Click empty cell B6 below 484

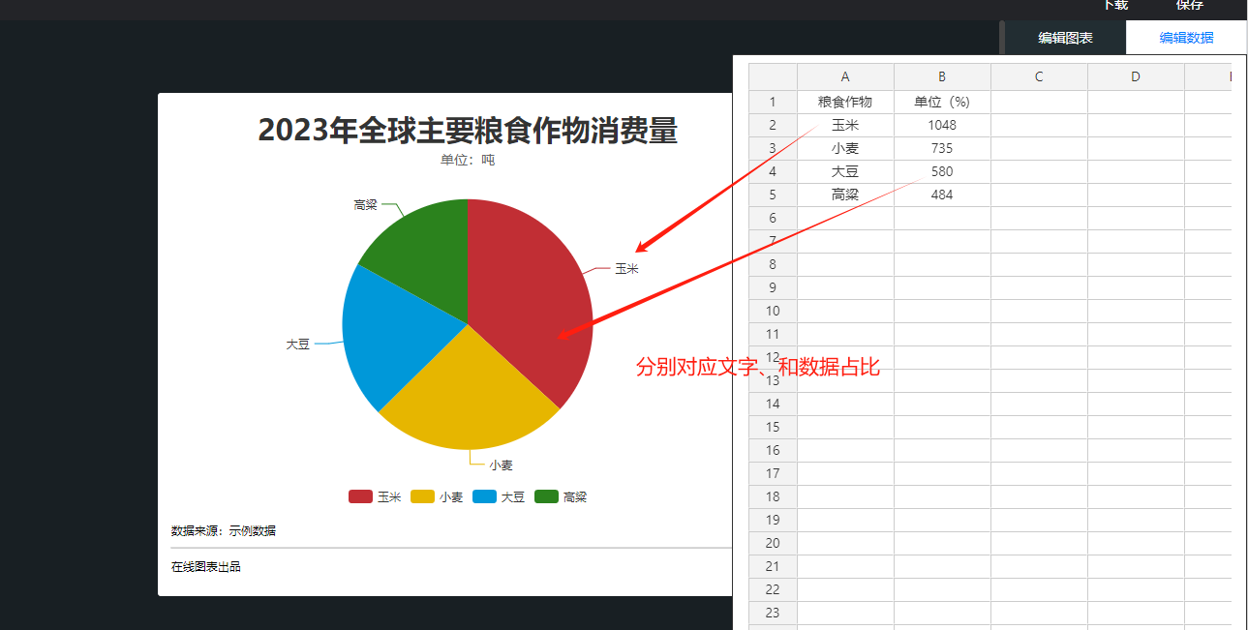click(x=942, y=218)
